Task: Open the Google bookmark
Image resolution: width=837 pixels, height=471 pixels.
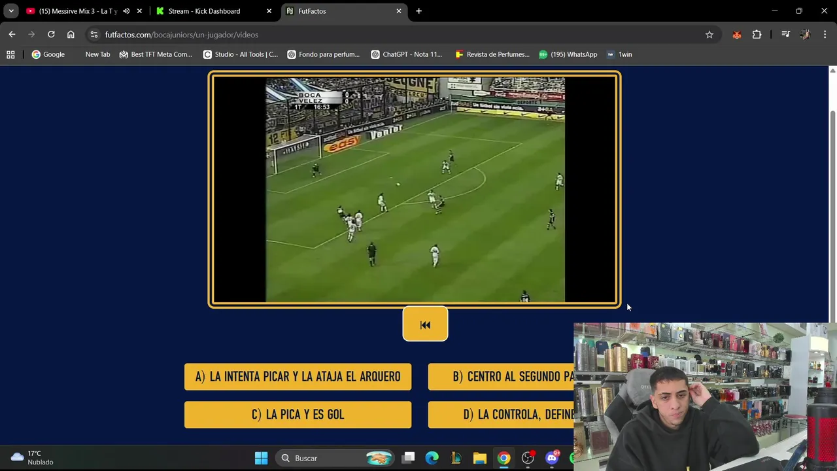Action: (48, 54)
